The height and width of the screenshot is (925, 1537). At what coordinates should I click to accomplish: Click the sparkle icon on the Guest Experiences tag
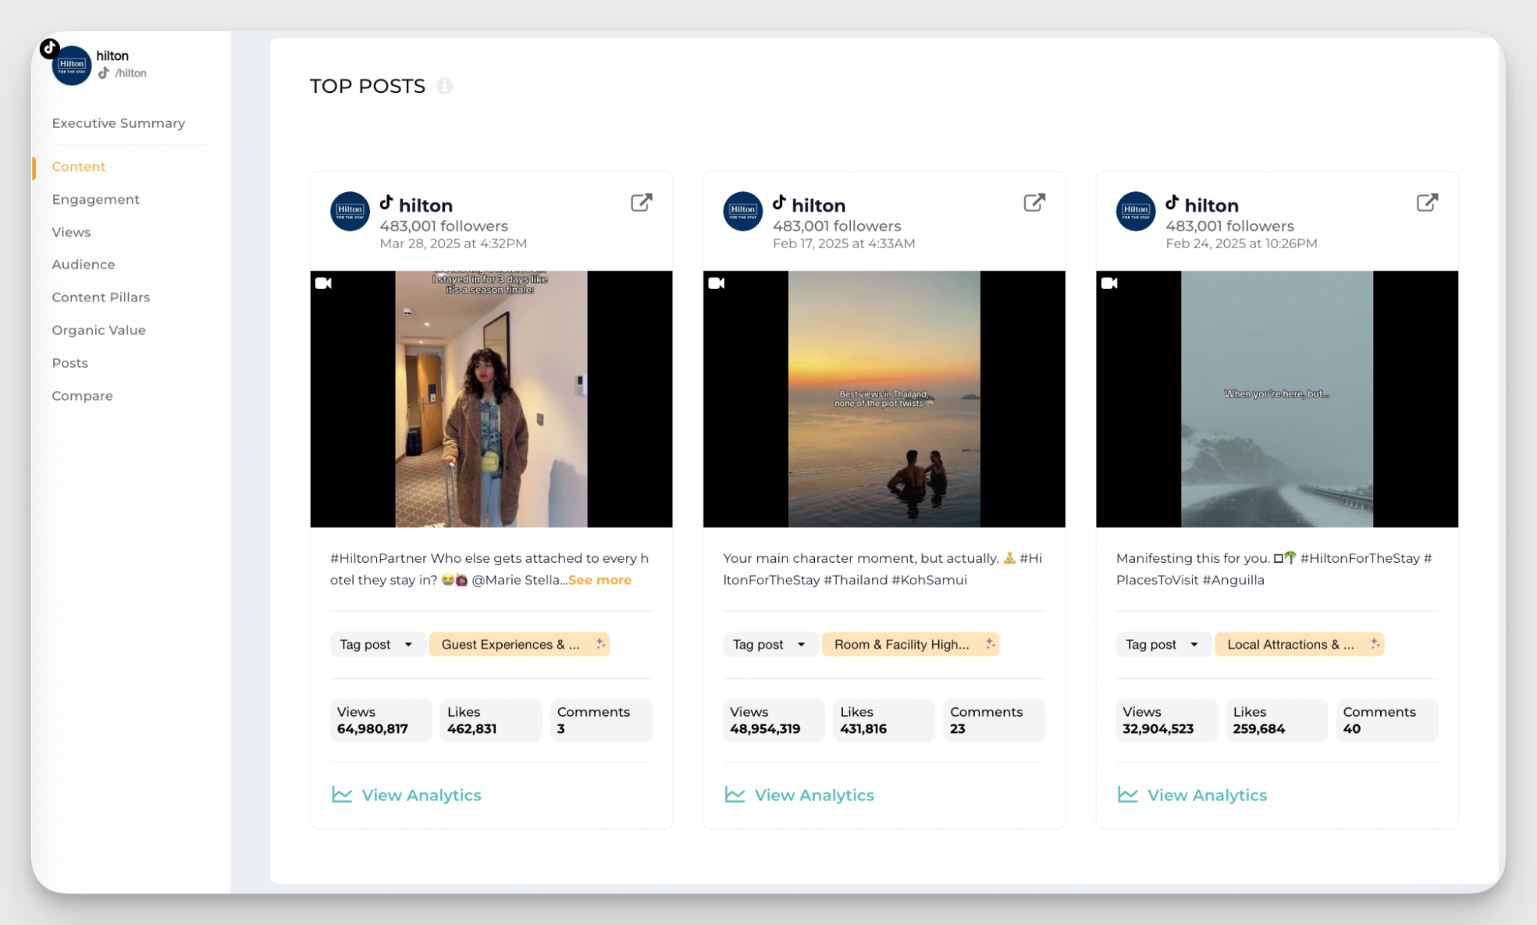point(601,644)
